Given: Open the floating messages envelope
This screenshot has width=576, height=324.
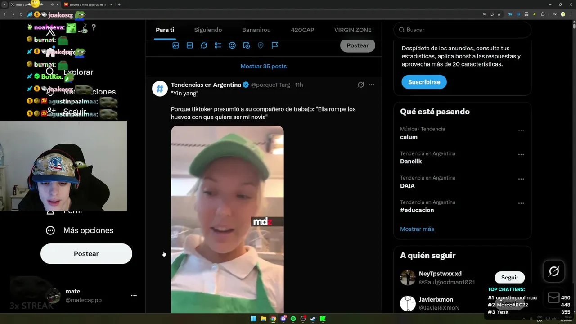Looking at the screenshot, I should coord(554,298).
